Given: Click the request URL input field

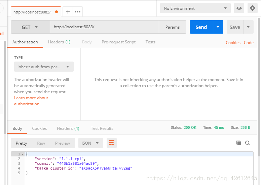Looking at the screenshot, I should pyautogui.click(x=104, y=27).
